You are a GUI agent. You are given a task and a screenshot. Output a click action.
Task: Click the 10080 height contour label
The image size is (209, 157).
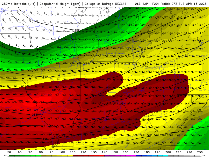pos(79,30)
